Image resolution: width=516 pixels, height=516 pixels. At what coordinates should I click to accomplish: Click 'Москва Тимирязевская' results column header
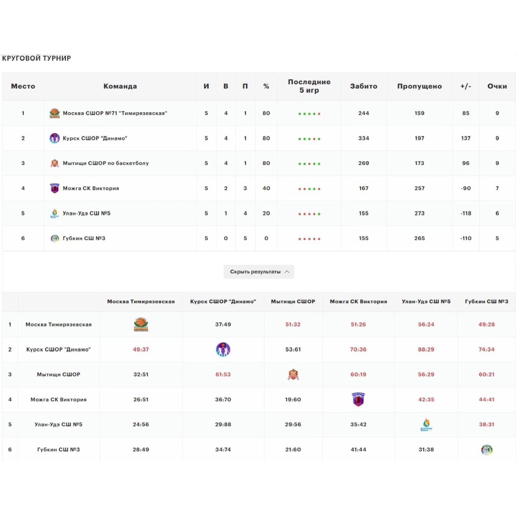point(141,302)
